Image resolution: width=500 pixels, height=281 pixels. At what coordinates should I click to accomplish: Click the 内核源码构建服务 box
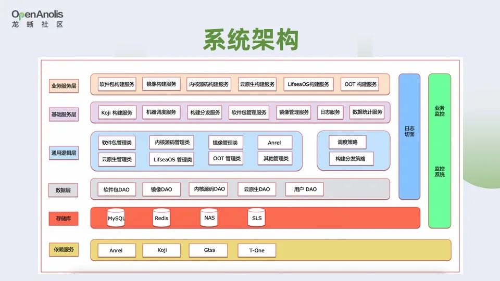click(x=209, y=84)
